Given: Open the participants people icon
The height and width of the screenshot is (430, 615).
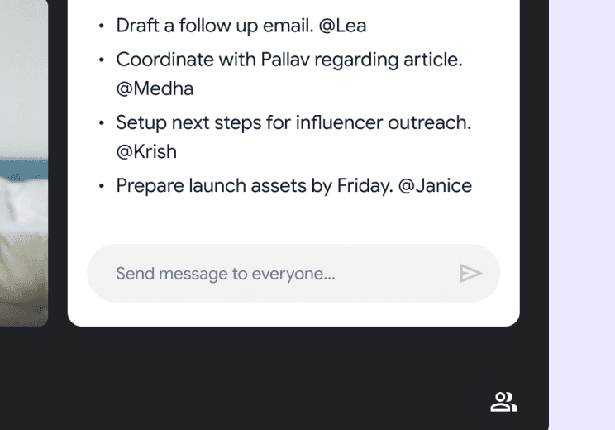Looking at the screenshot, I should point(503,402).
